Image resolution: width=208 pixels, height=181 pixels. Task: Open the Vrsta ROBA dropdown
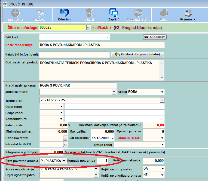point(162,92)
